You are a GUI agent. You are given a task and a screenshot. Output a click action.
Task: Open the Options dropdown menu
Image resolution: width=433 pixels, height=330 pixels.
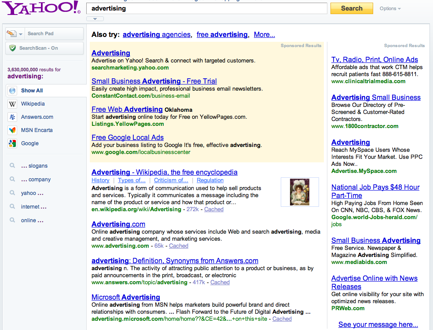coord(390,8)
